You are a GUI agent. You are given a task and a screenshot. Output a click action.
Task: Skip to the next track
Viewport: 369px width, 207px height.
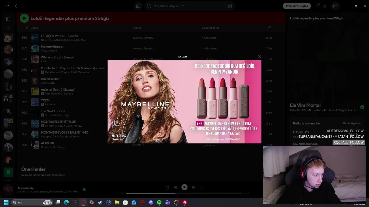tap(194, 187)
